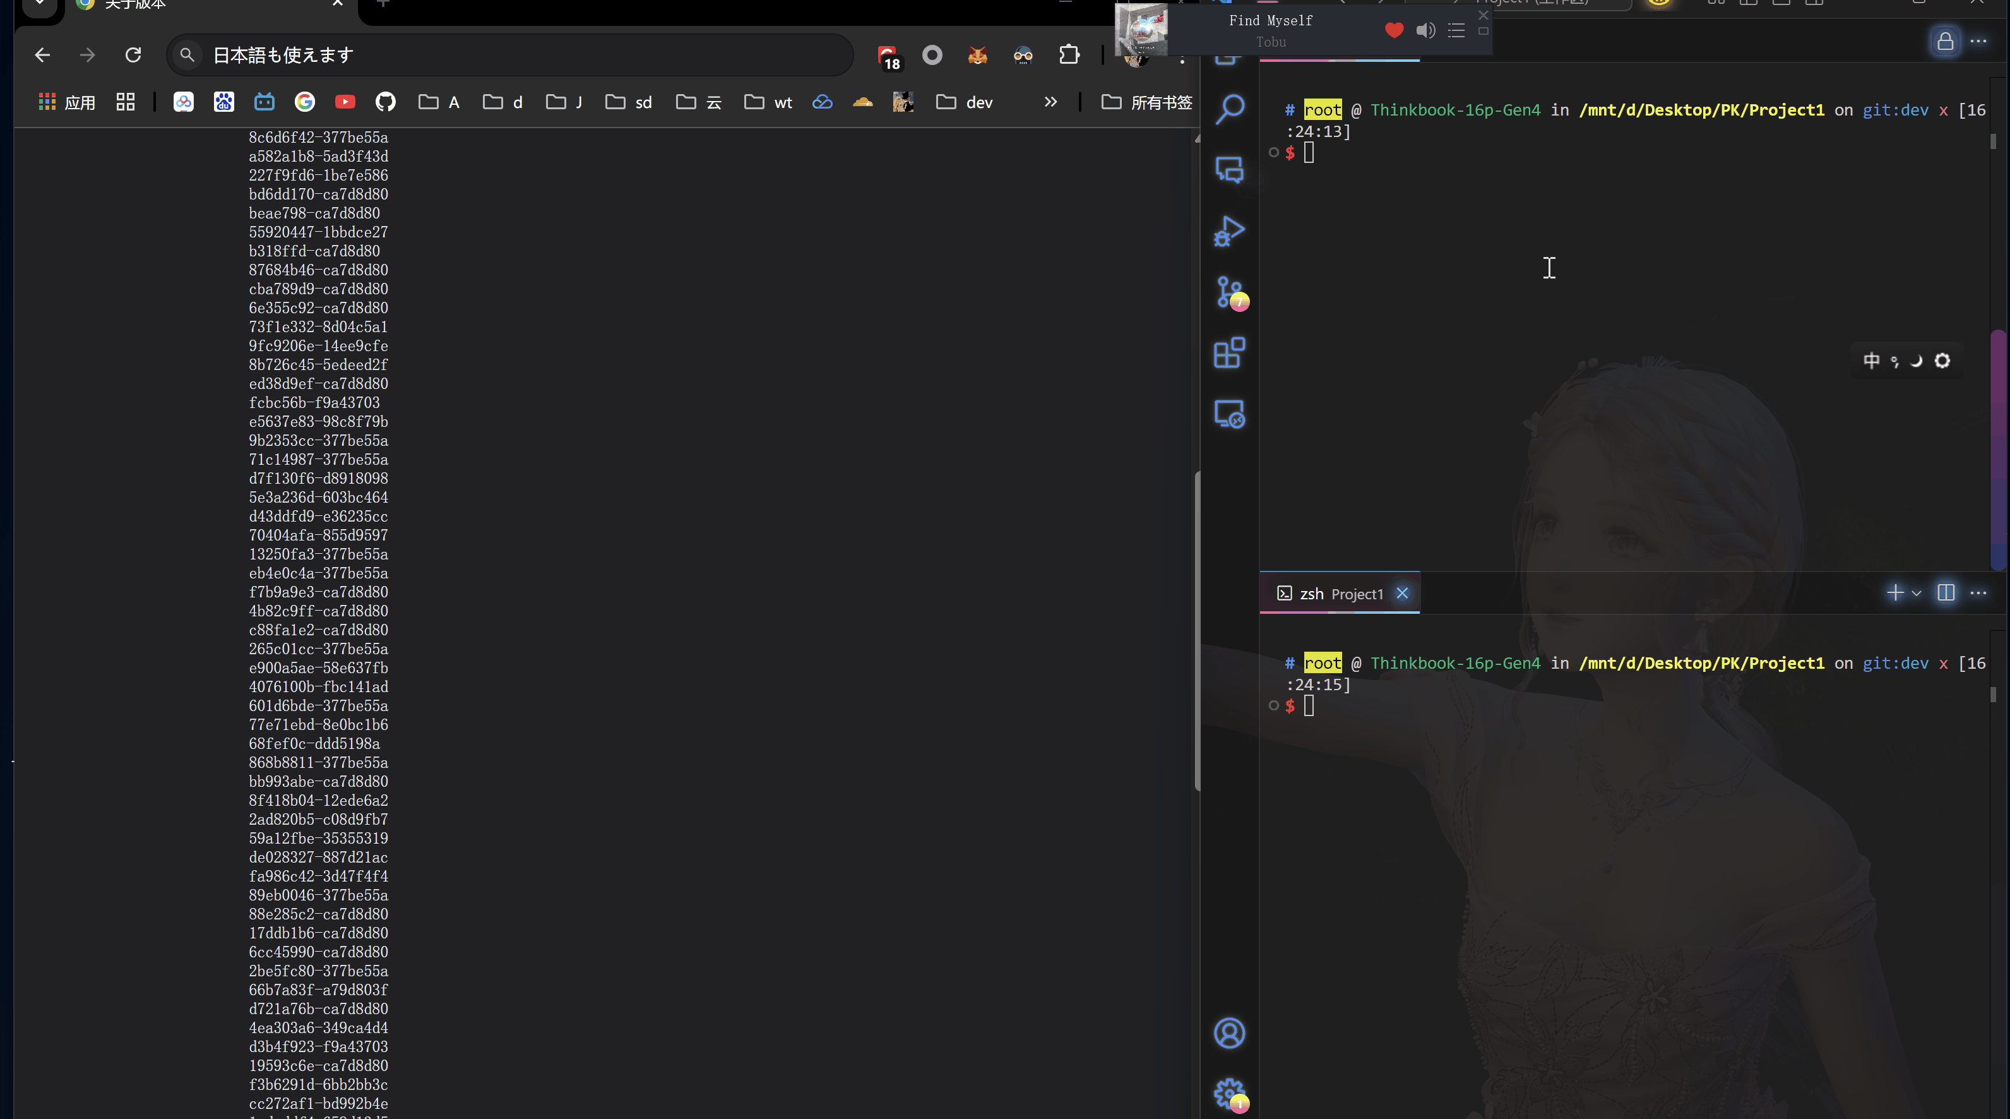
Task: Open Chrome tab search dropdown arrow
Action: (40, 4)
